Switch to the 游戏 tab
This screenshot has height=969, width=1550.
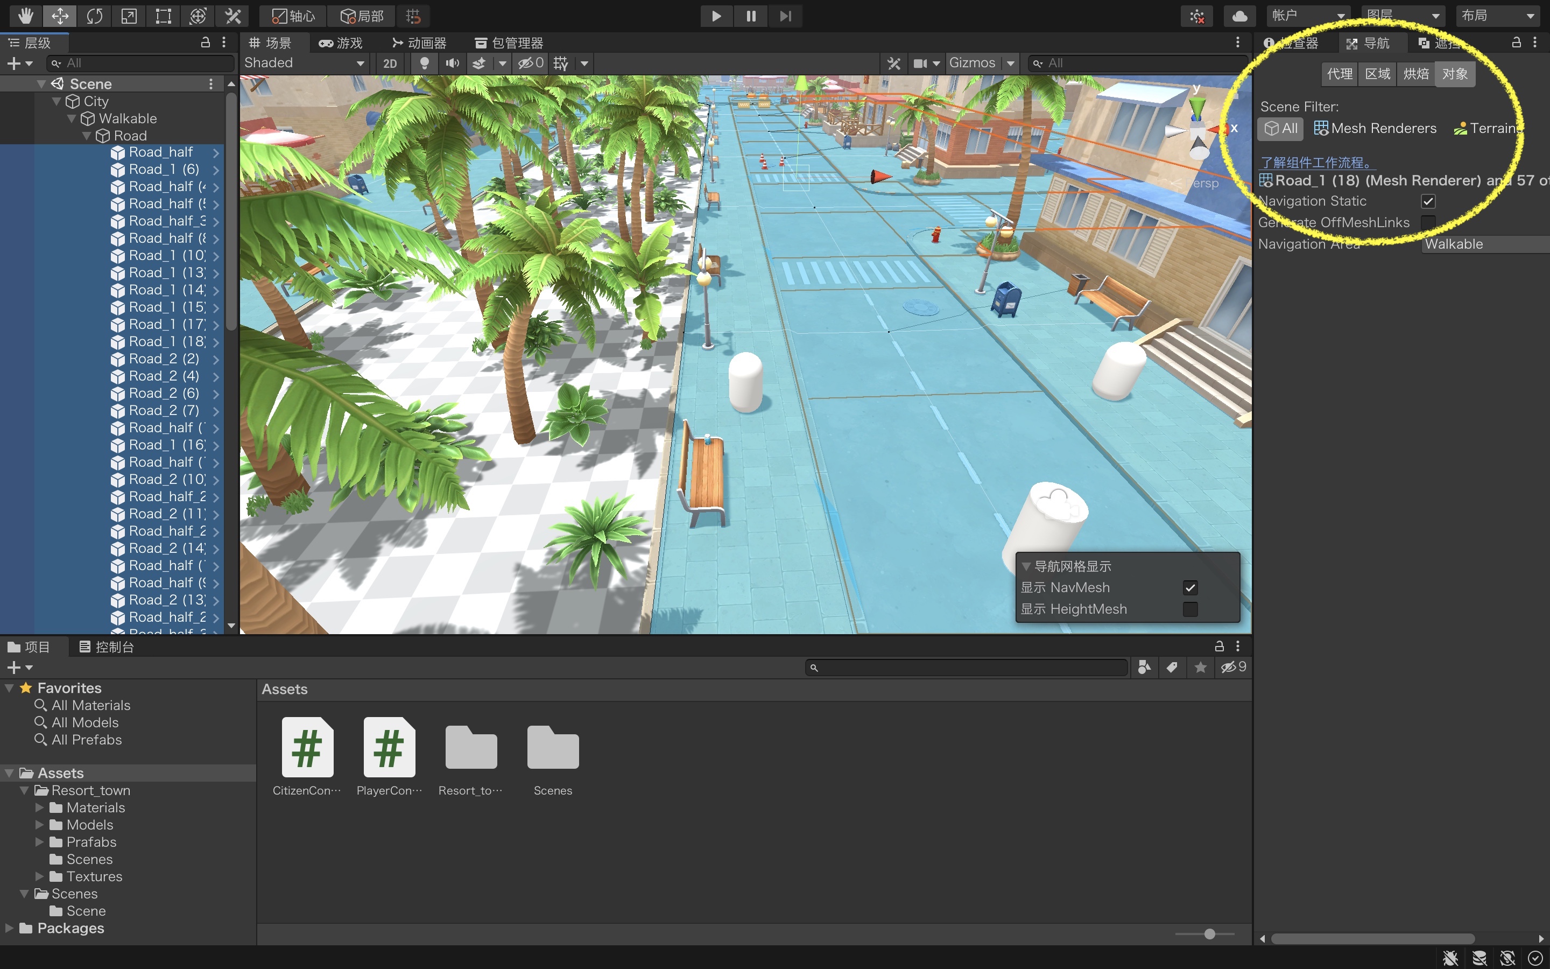[x=341, y=43]
